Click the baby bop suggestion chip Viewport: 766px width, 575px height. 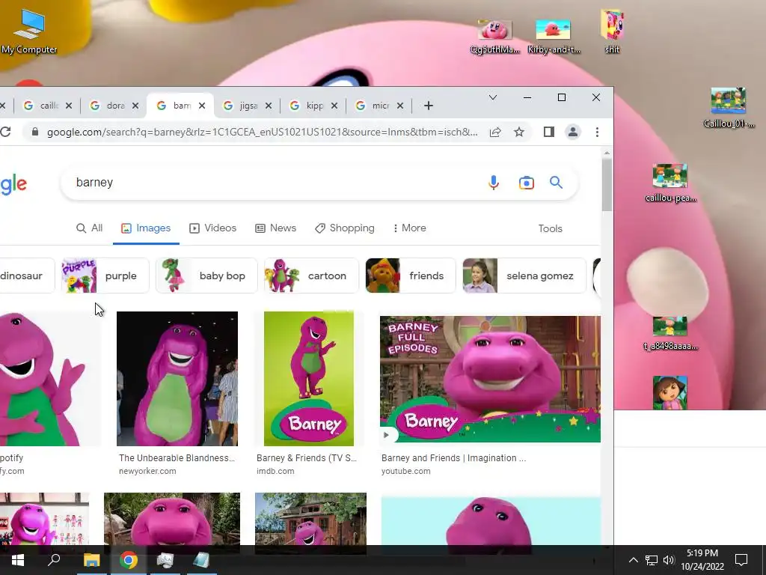point(206,276)
